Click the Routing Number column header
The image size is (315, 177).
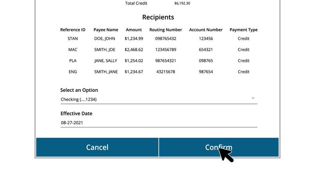166,29
